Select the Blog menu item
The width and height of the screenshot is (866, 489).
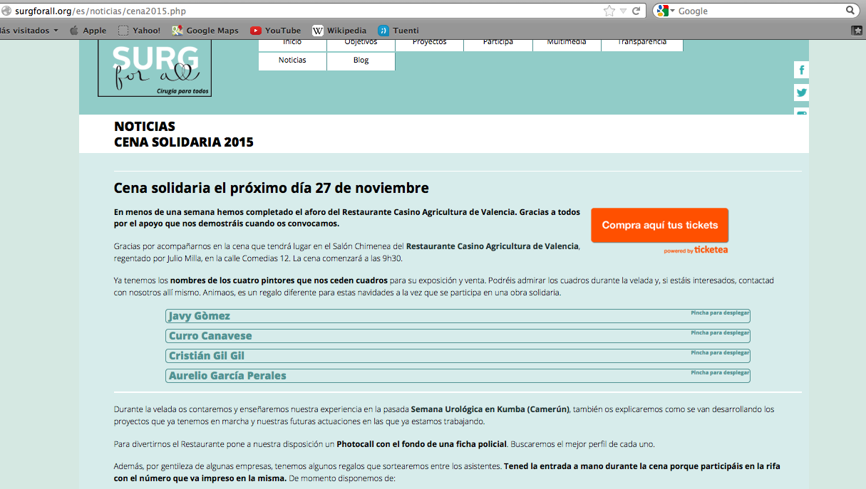(361, 61)
